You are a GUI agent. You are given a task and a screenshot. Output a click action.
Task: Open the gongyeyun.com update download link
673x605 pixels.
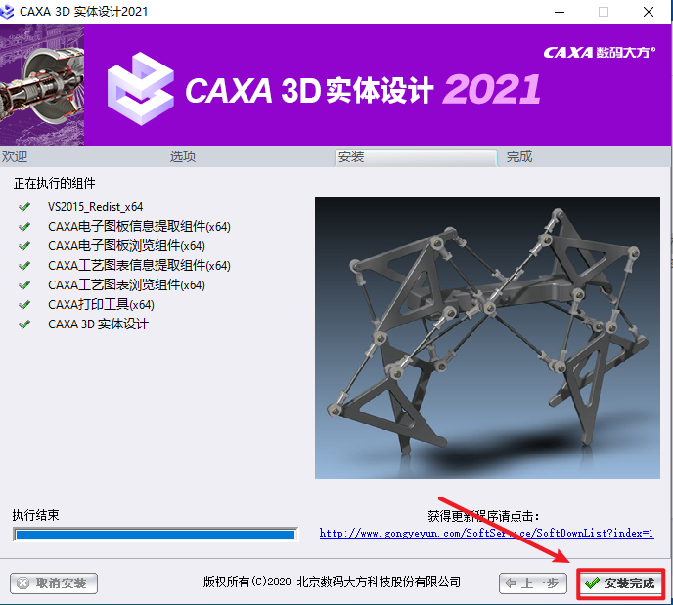click(487, 533)
